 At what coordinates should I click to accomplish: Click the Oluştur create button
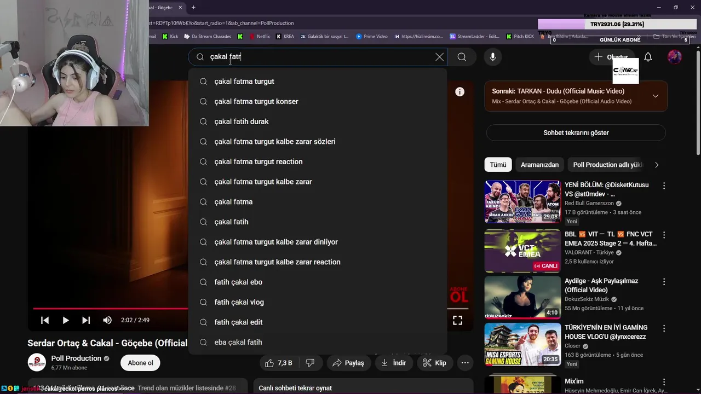click(x=611, y=57)
